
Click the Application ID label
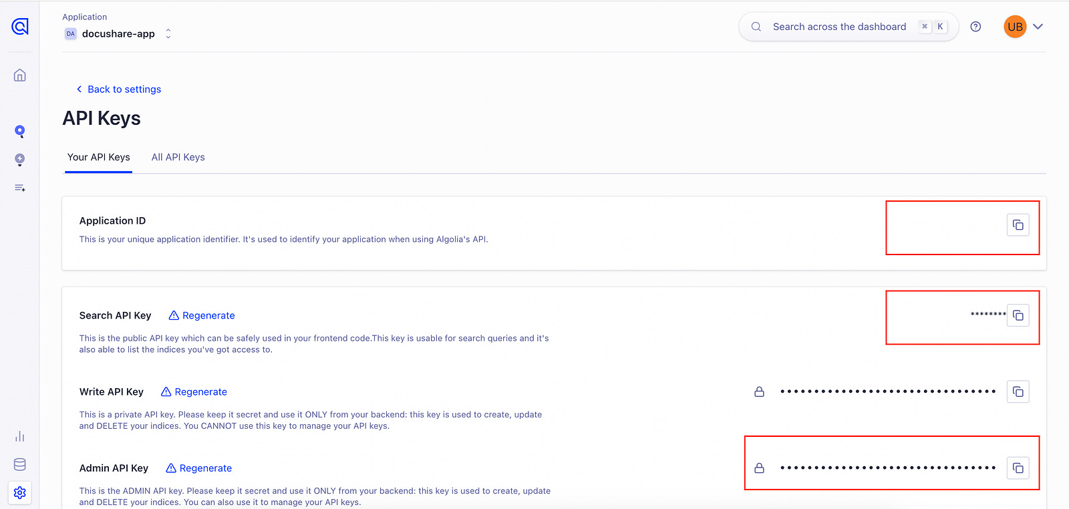[x=112, y=220]
